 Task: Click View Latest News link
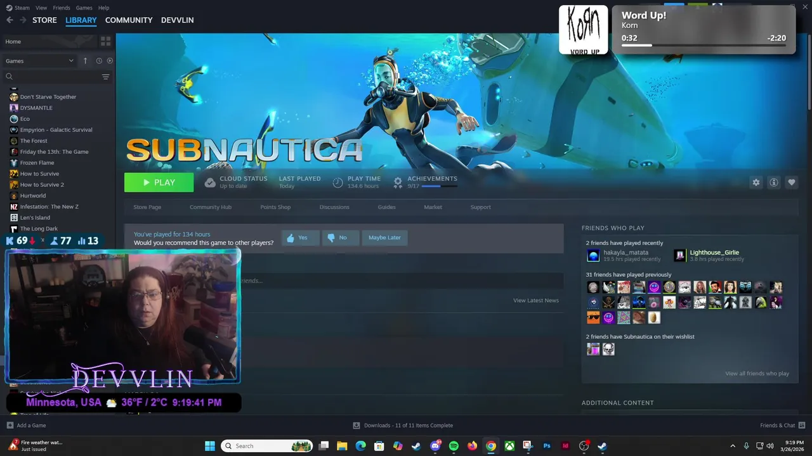(536, 300)
